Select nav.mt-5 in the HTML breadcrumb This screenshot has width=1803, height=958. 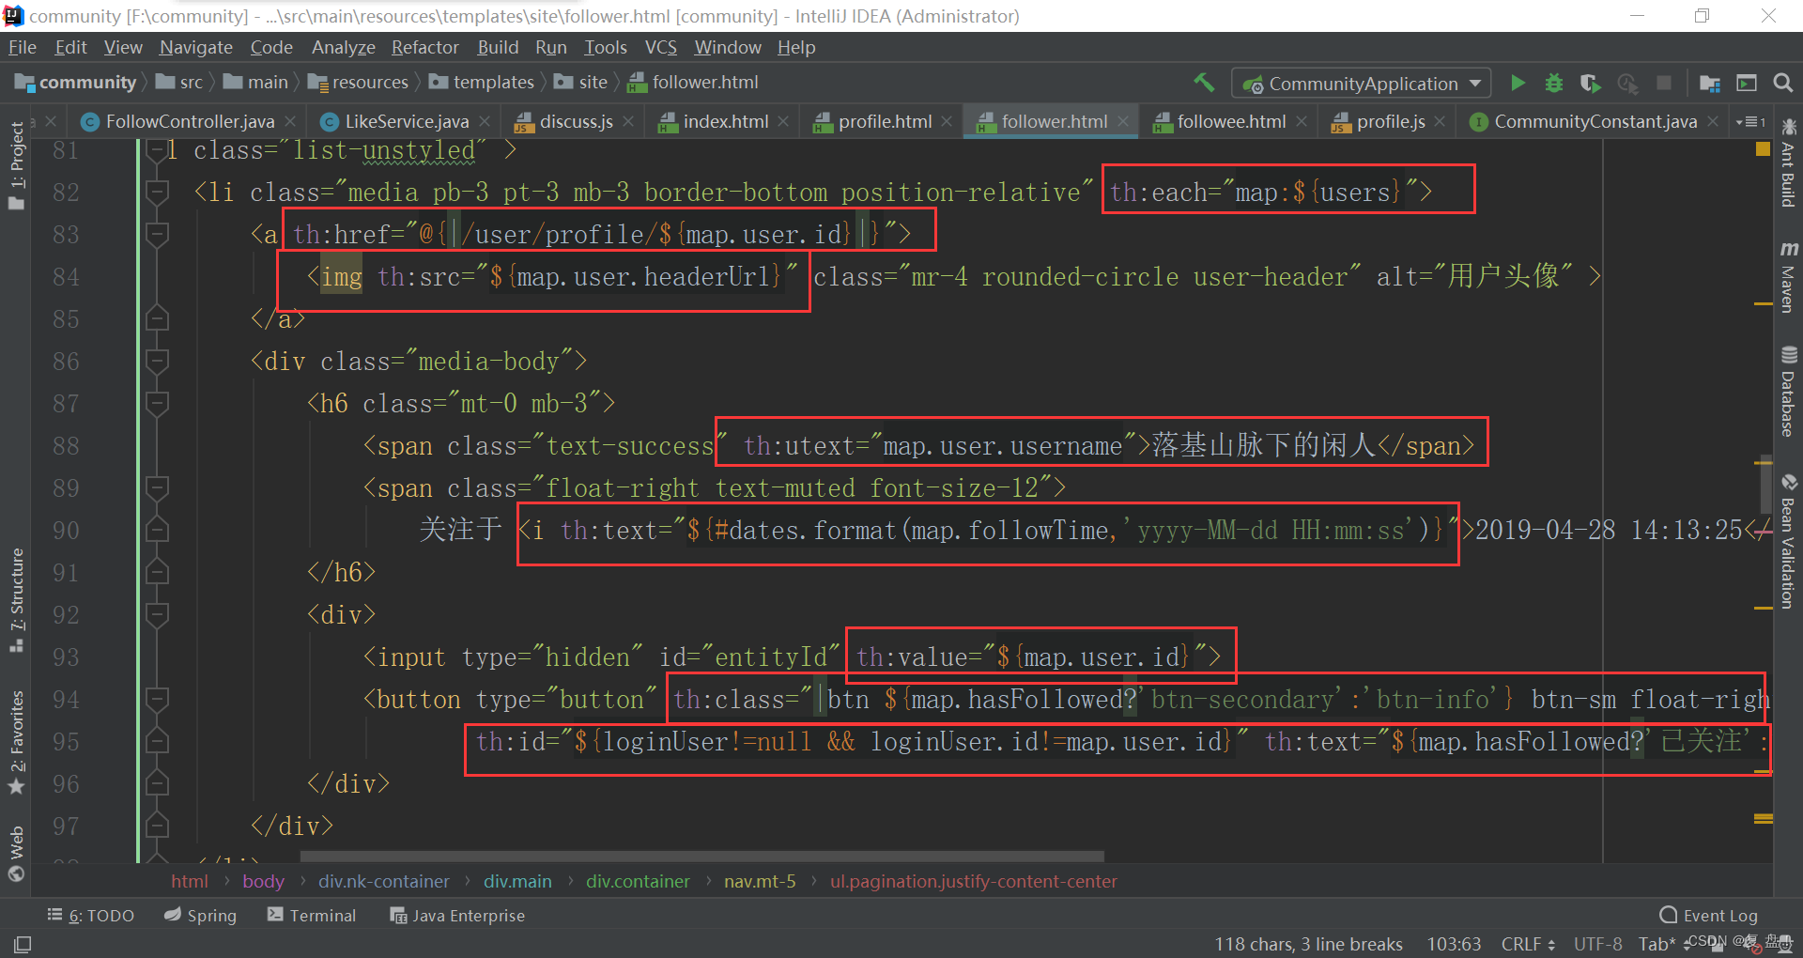click(x=759, y=881)
